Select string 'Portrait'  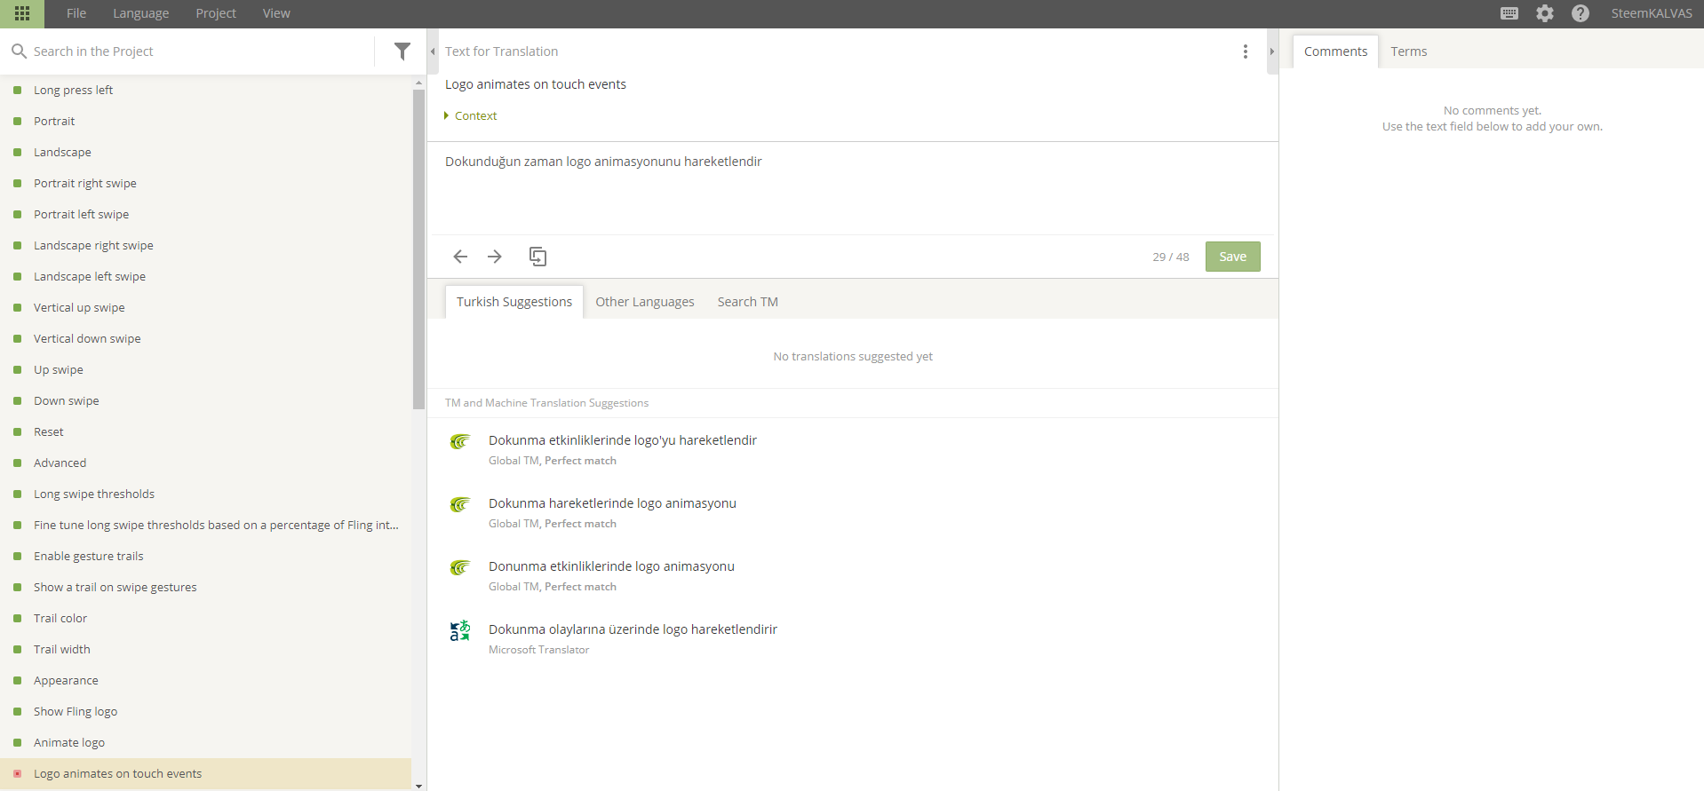(x=205, y=121)
